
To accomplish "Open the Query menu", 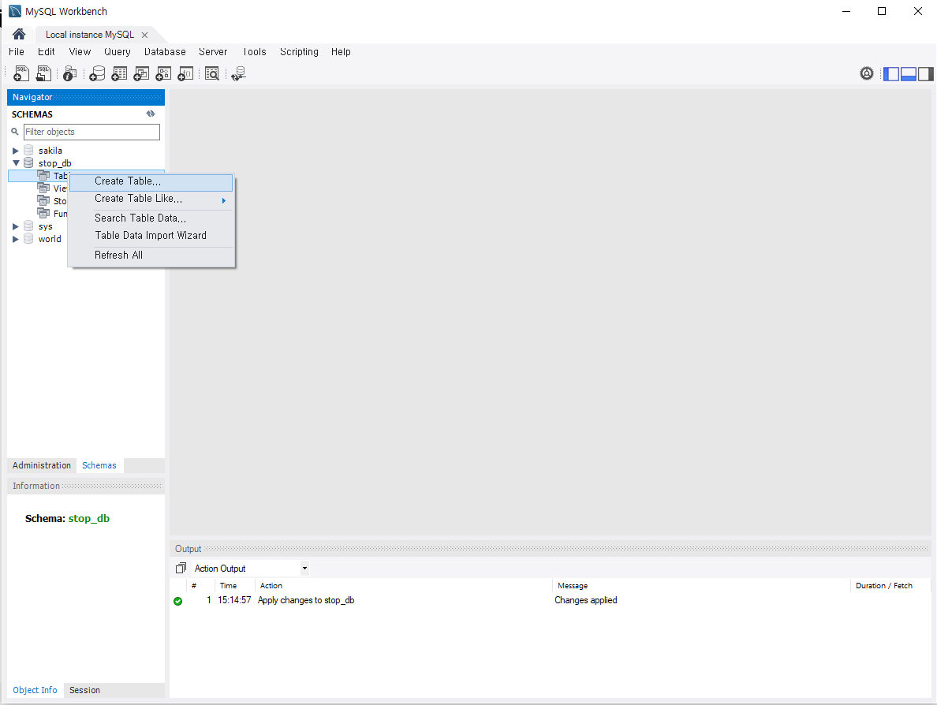I will 117,52.
